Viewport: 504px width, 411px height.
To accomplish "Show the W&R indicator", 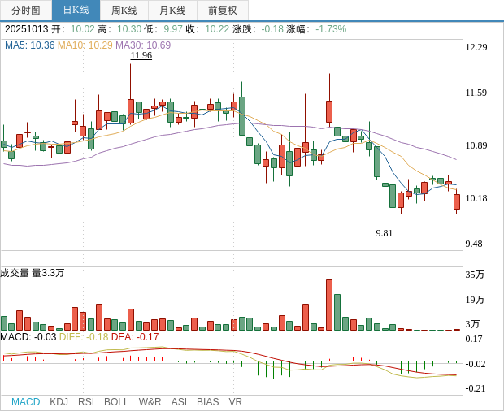I will click(x=150, y=402).
